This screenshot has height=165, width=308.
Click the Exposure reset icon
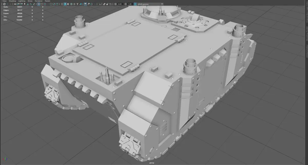(x=115, y=4)
